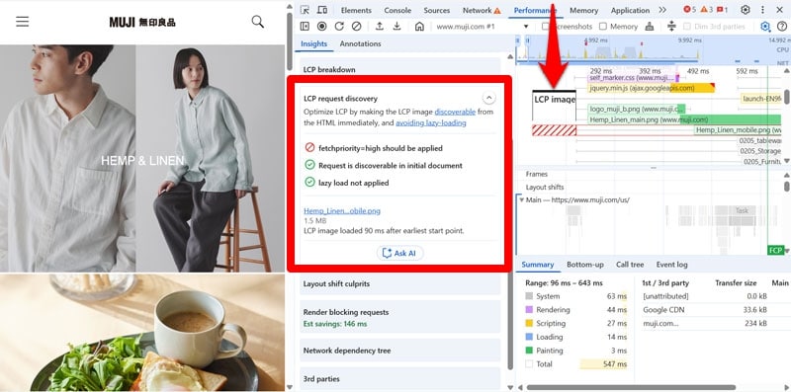Viewport: 791px width, 392px height.
Task: Open DevTools settings gear
Action: [x=746, y=10]
